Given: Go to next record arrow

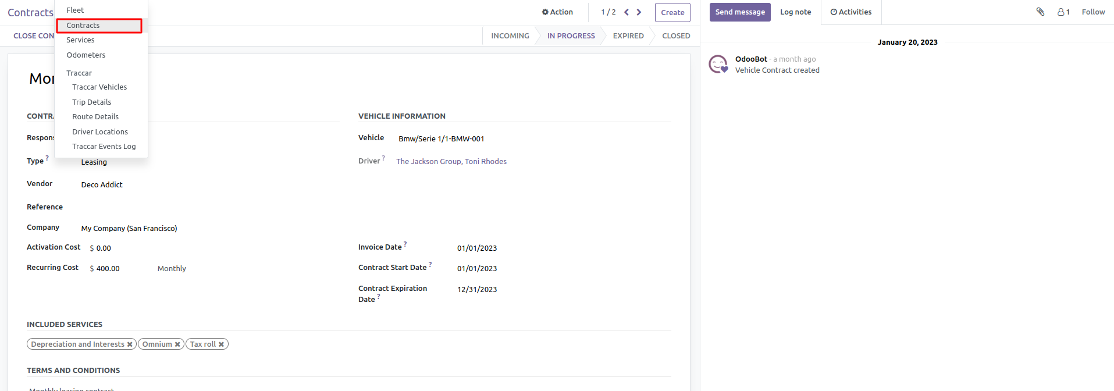Looking at the screenshot, I should (639, 12).
